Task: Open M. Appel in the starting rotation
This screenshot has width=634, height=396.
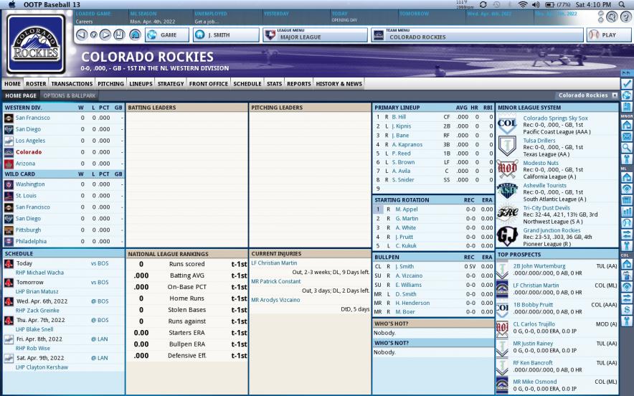Action: 407,209
